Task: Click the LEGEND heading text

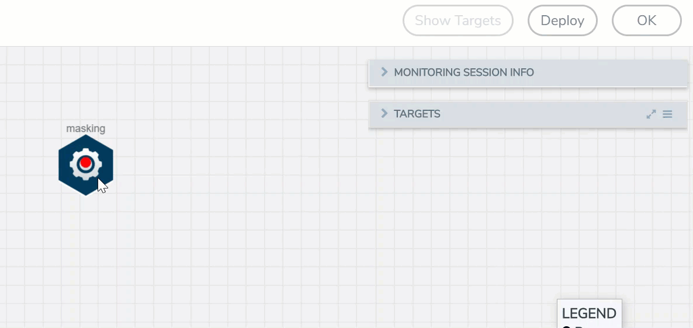Action: pos(589,313)
